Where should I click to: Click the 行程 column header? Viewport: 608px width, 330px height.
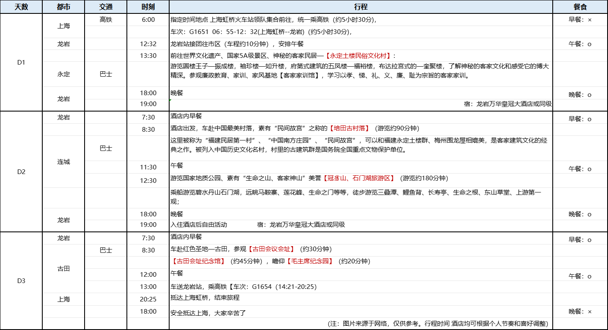[361, 7]
